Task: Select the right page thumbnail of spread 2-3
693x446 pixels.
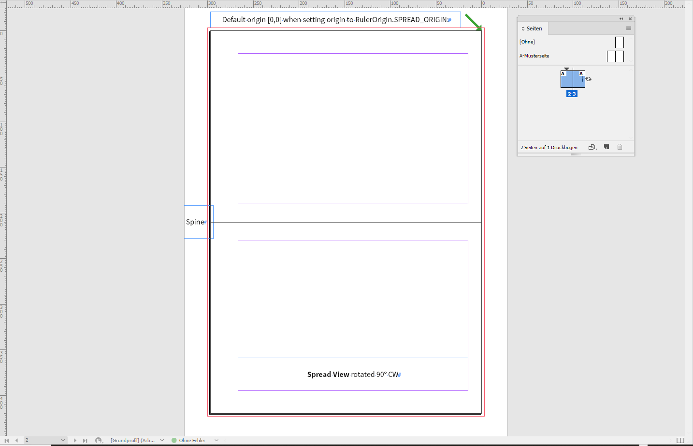Action: click(x=579, y=79)
